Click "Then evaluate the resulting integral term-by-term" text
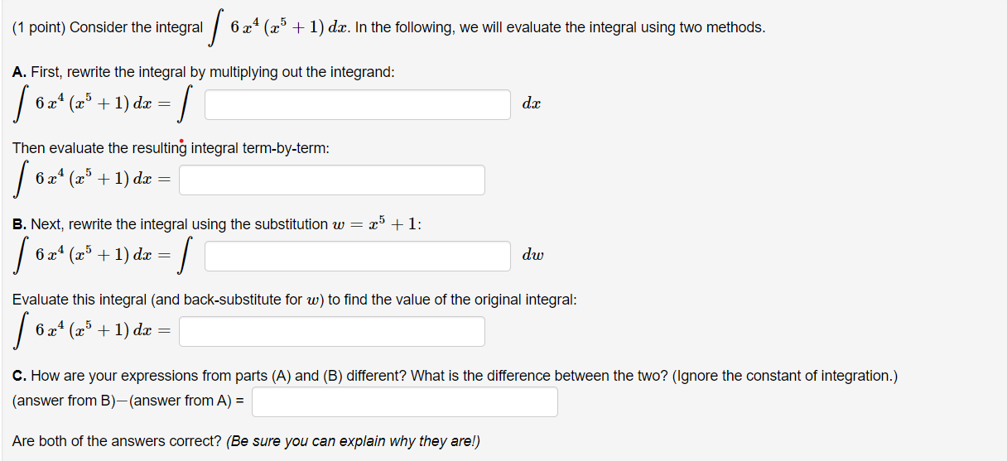 point(171,148)
